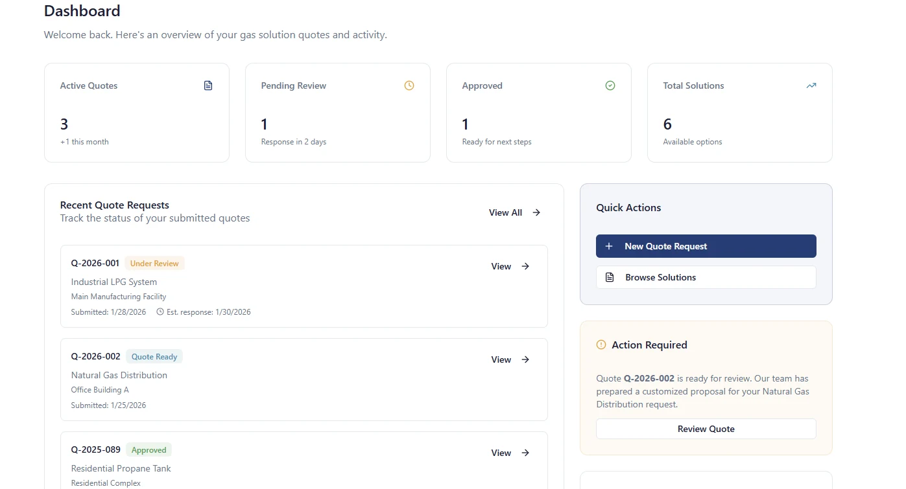Screen dimensions: 906x489
Task: View quote Q-2026-002
Action: tap(510, 359)
